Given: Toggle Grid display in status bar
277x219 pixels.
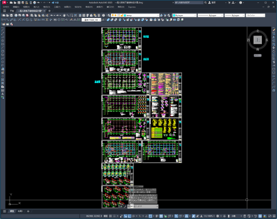Looking at the screenshot, I should coord(110,216).
